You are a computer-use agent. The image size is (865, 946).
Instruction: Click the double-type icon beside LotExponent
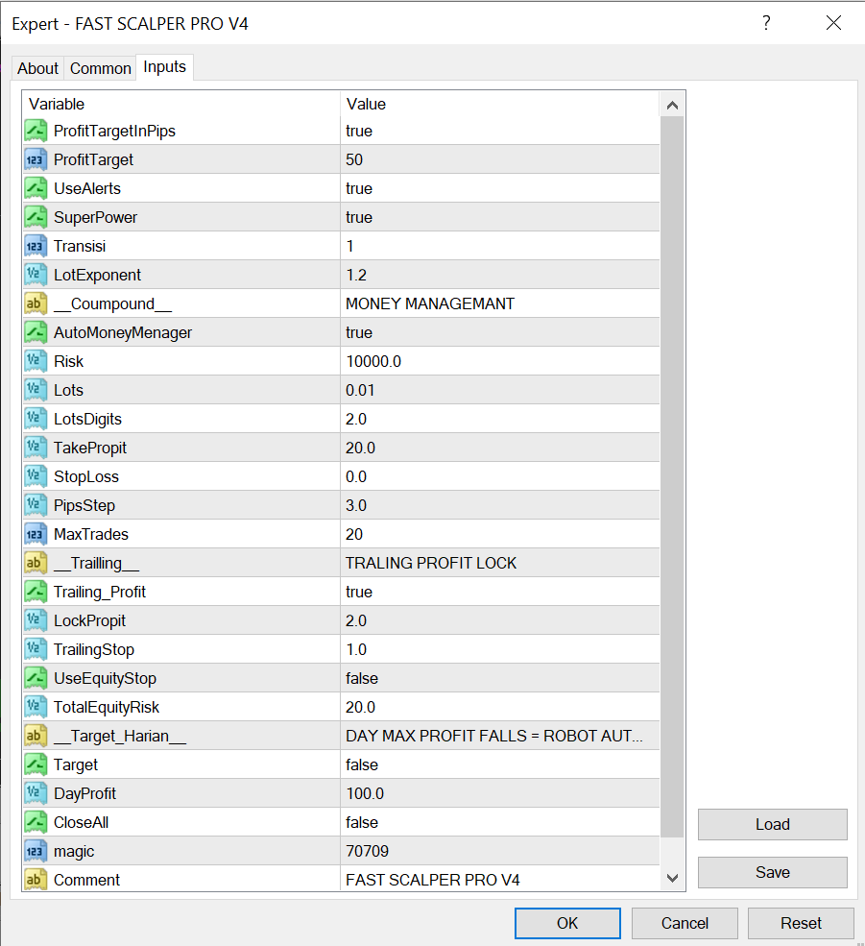(36, 275)
